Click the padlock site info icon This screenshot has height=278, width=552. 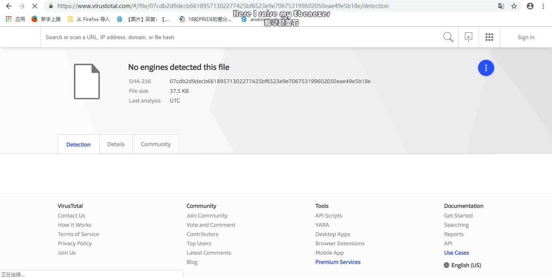point(51,6)
